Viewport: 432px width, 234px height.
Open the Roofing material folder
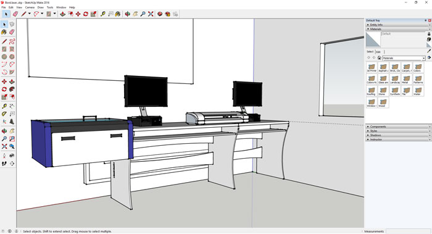pos(372,91)
